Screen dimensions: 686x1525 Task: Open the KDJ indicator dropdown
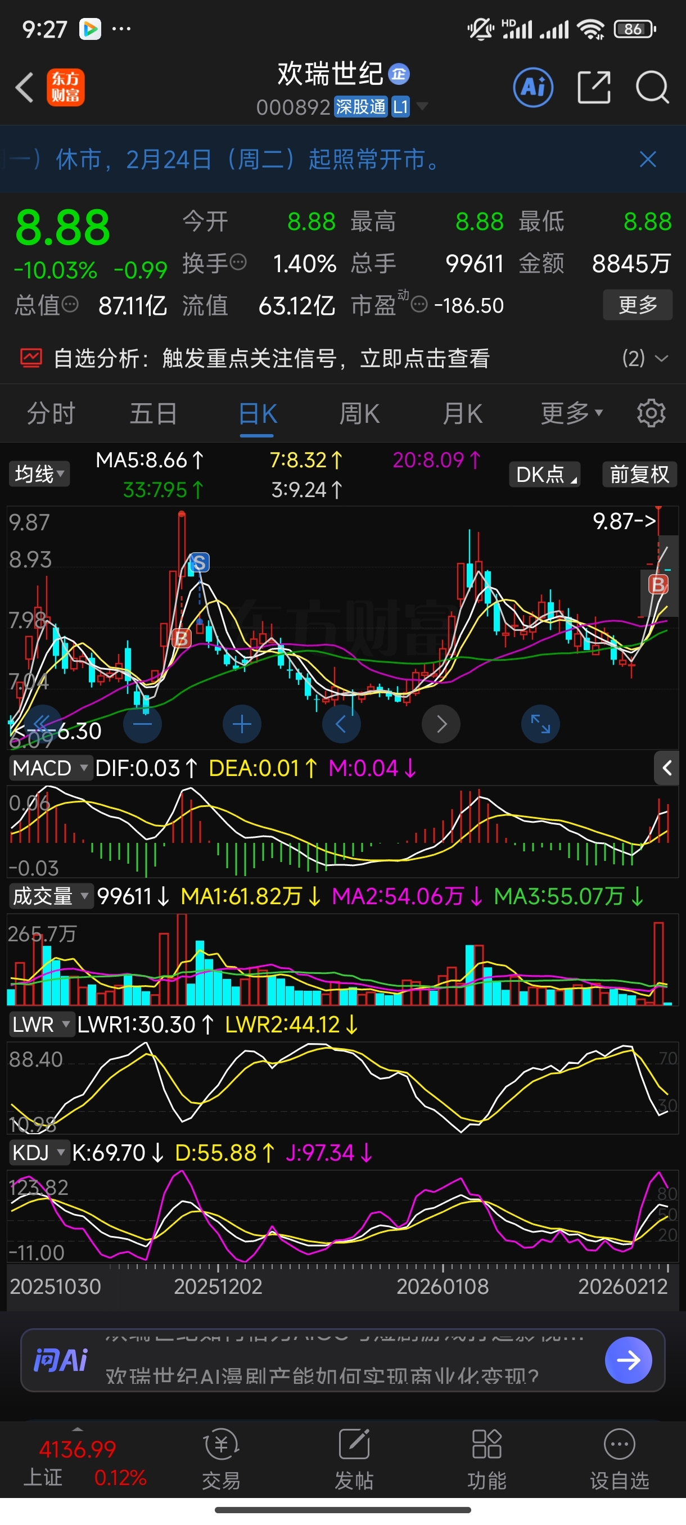click(x=39, y=1153)
